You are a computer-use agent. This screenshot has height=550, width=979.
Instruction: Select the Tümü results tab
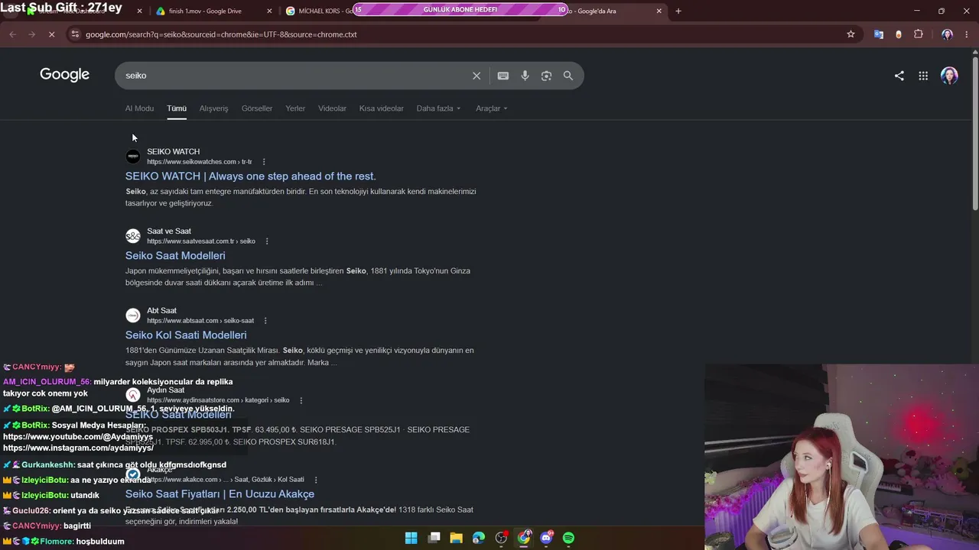(x=177, y=108)
